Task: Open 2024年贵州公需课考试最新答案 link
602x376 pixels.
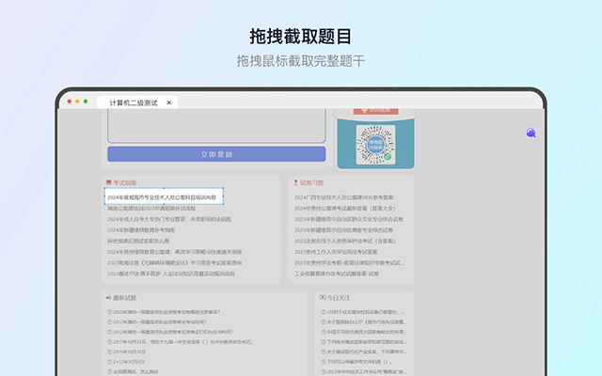Action: [345, 209]
